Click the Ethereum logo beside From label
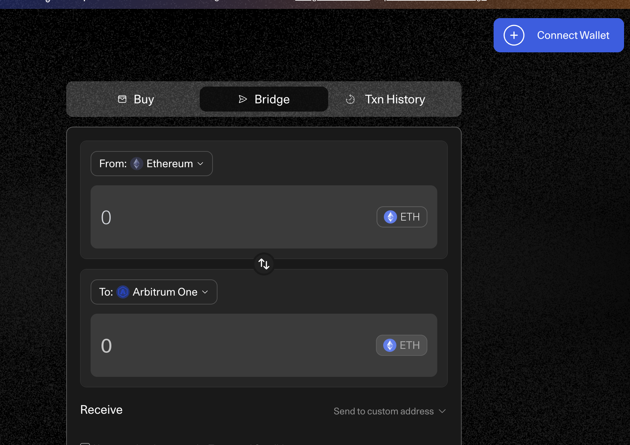The height and width of the screenshot is (445, 630). coord(136,164)
